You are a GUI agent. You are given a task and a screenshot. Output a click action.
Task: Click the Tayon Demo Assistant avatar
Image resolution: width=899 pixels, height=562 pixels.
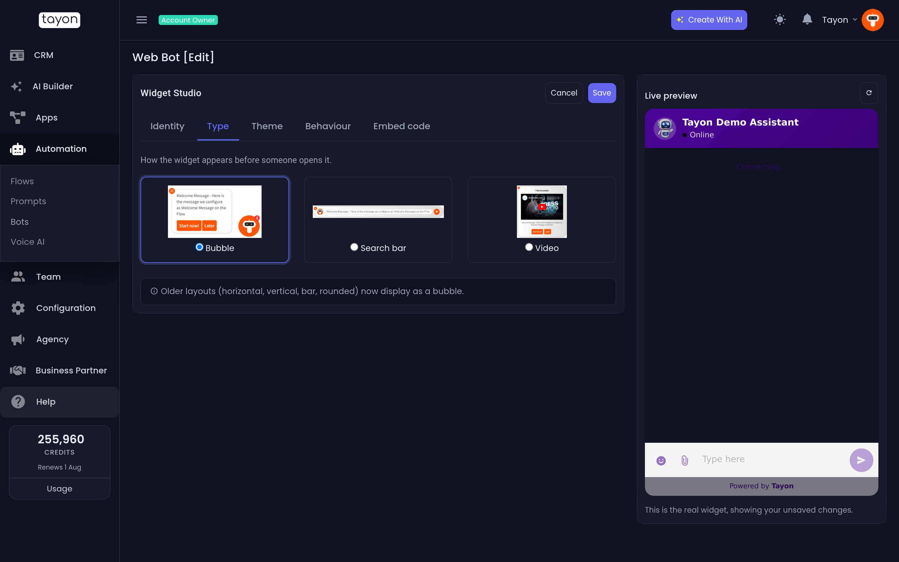tap(665, 128)
